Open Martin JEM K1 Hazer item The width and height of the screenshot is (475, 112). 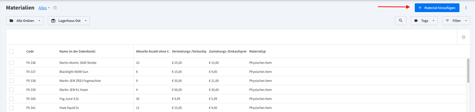click(74, 90)
